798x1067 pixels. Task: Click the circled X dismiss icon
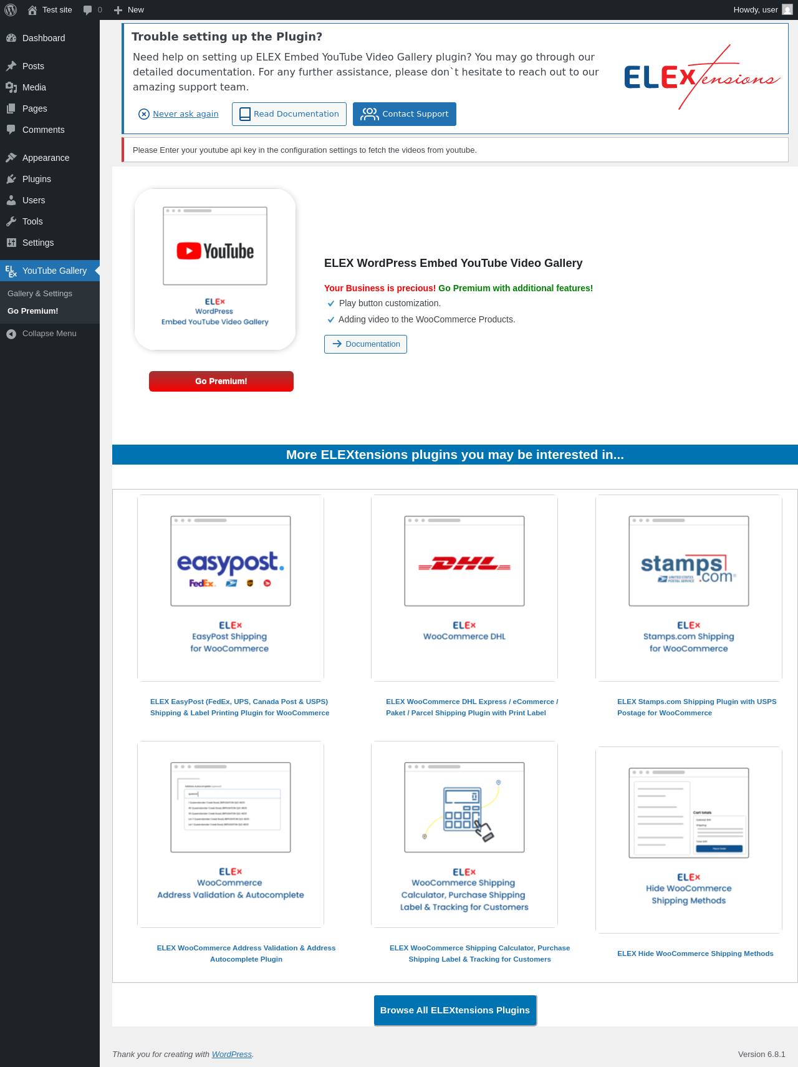[x=144, y=114]
